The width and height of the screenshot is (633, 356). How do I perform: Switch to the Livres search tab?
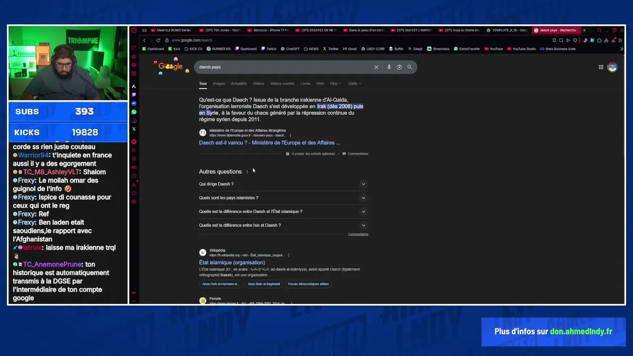(305, 84)
